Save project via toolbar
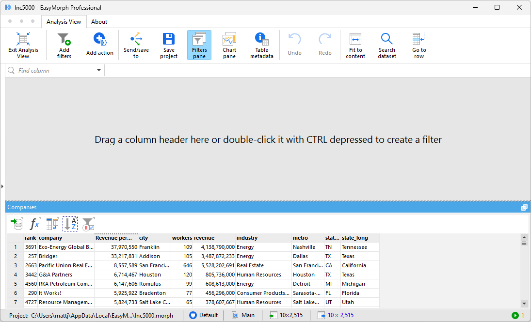Image resolution: width=531 pixels, height=322 pixels. pyautogui.click(x=169, y=45)
